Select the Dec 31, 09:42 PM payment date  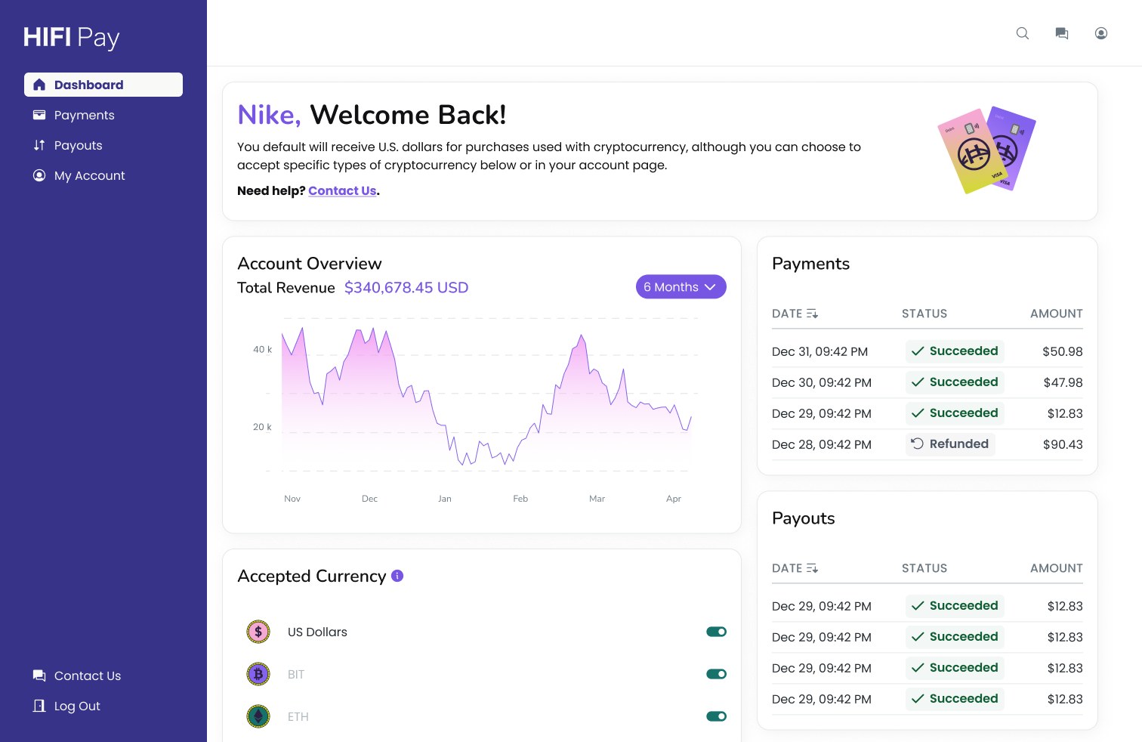(x=819, y=352)
